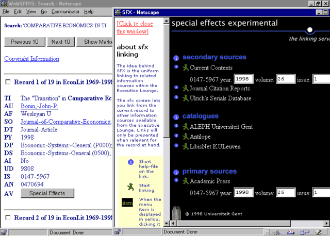Screen dimensions: 330x236
Task: Click info bullet beside Ulrich's Serials Database
Action: (x=176, y=97)
